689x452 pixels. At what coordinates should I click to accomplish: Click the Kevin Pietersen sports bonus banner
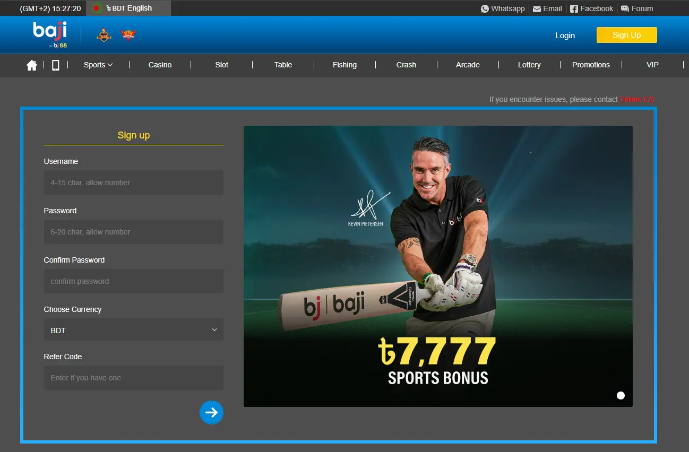click(x=438, y=266)
